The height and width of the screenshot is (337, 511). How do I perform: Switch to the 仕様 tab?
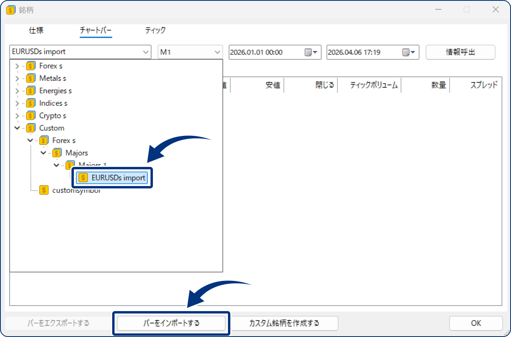click(x=36, y=30)
